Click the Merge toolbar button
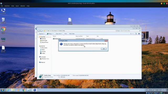Screen dimensions: 168x94 pos(49,34)
